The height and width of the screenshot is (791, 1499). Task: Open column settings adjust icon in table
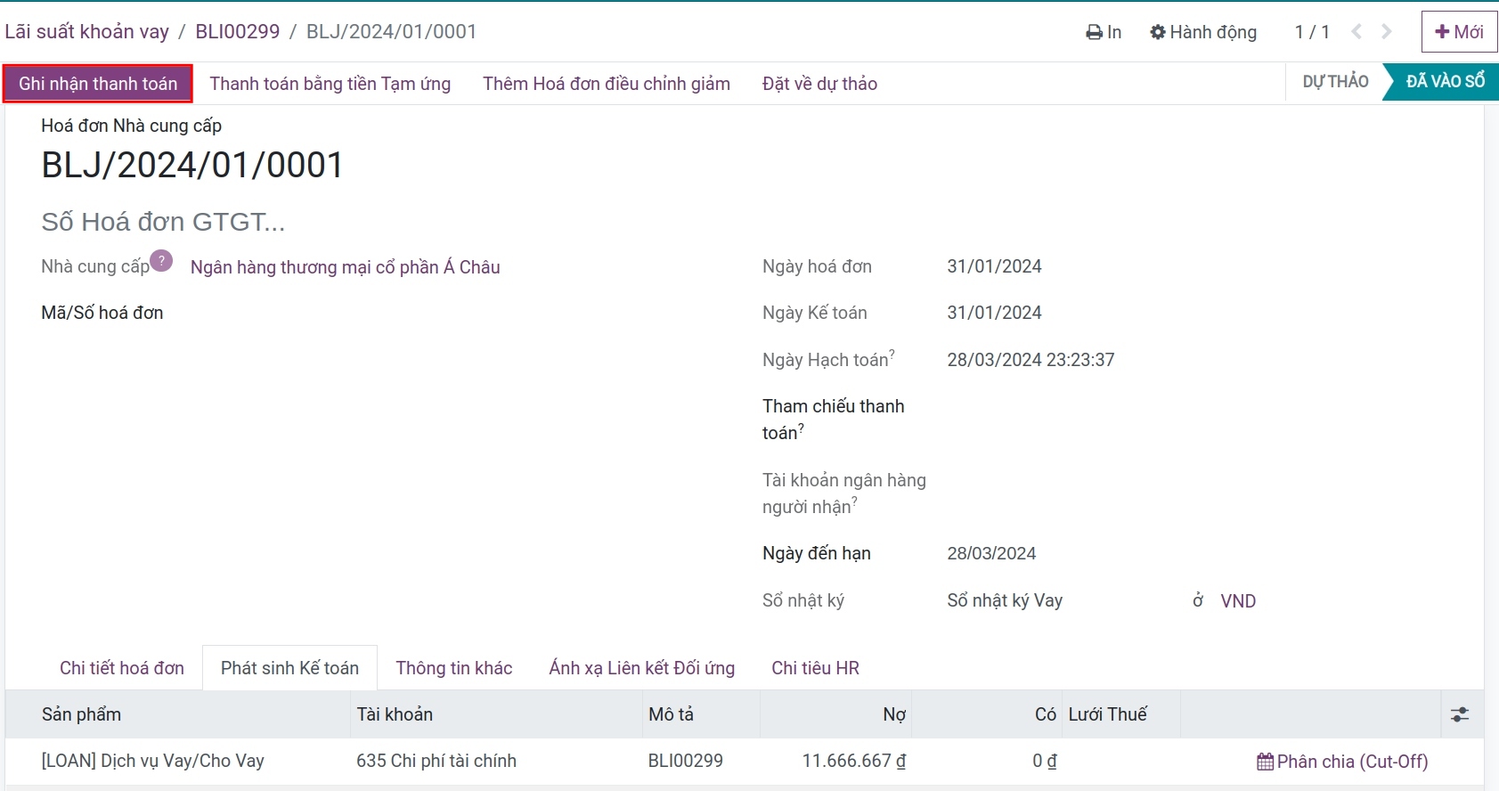point(1460,714)
